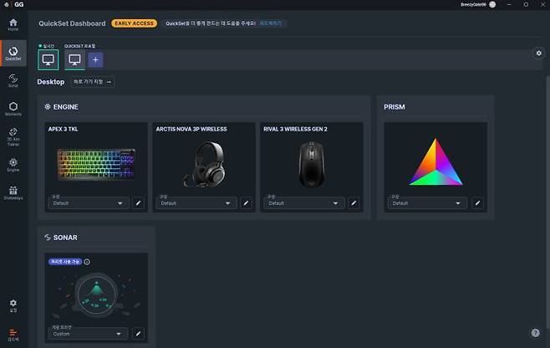Open settings gear at sidebar bottom
This screenshot has height=348, width=550.
13,305
